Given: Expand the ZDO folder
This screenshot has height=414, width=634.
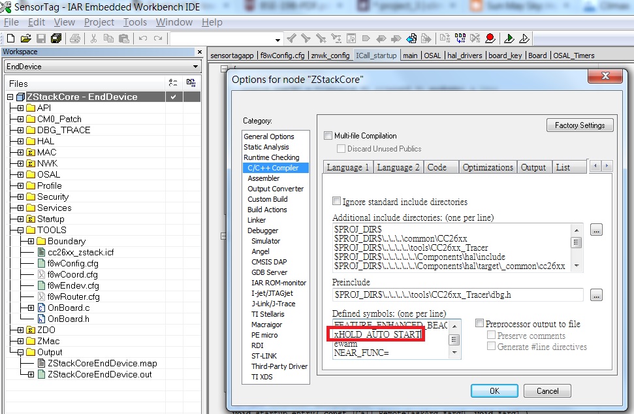Looking at the screenshot, I should 20,330.
